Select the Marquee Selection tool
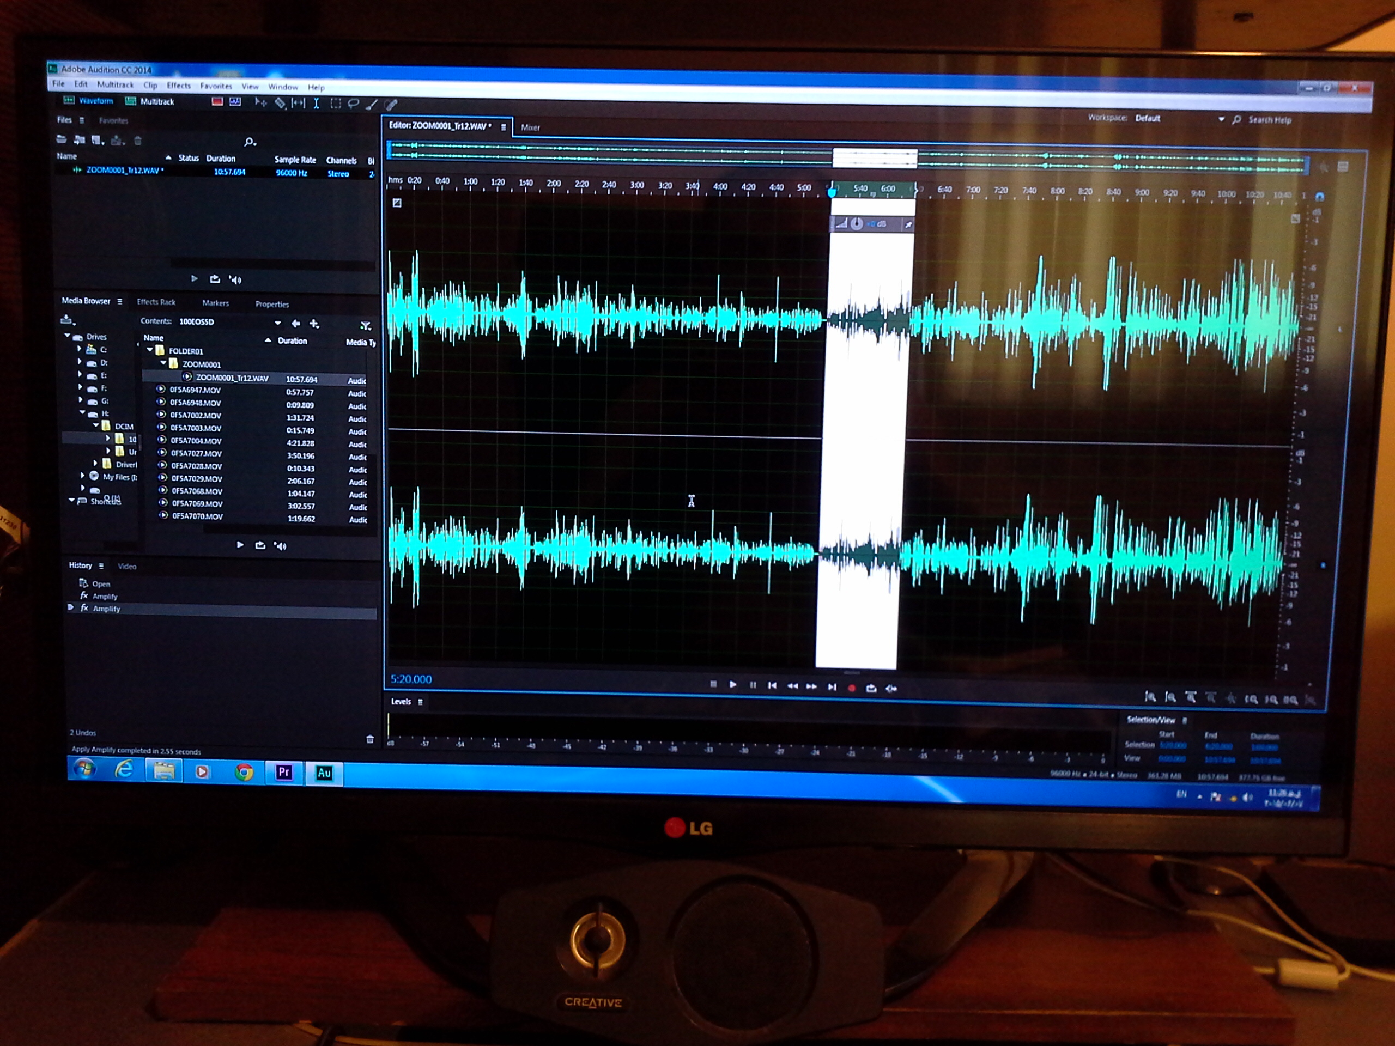Screen dimensions: 1395x1046 click(x=336, y=104)
